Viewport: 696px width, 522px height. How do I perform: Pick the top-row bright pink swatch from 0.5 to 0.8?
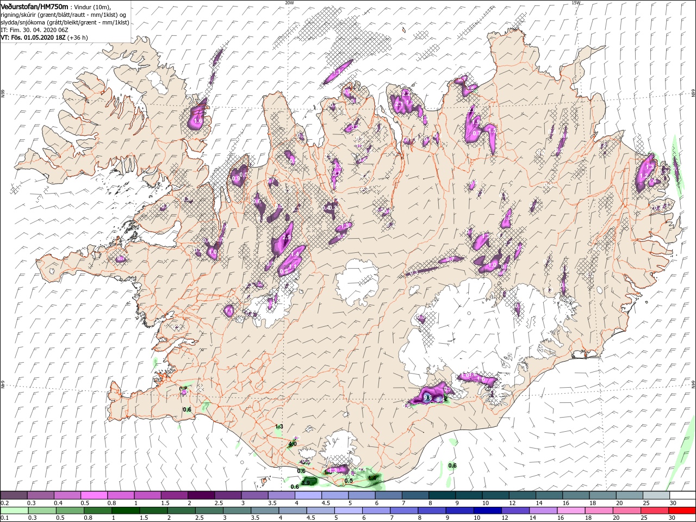(x=94, y=495)
